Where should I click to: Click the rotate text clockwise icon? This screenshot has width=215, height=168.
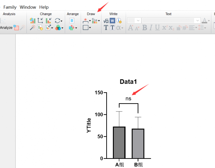185,28
